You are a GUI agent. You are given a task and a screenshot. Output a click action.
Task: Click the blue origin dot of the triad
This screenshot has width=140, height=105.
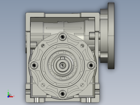click(x=8, y=97)
